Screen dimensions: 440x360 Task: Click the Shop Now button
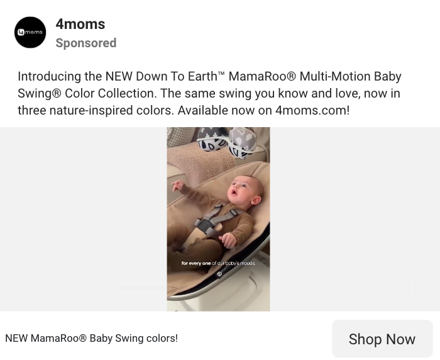point(382,339)
